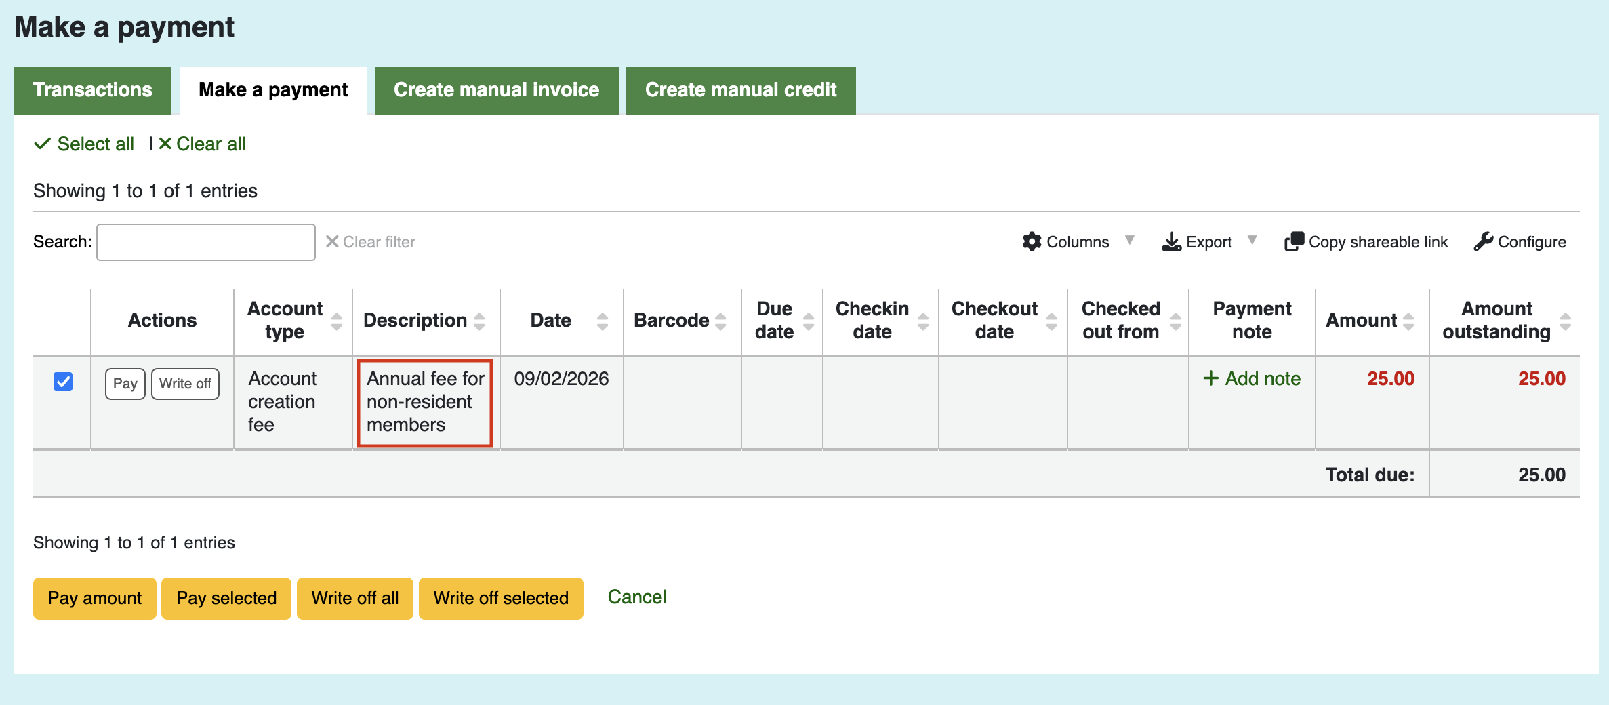
Task: Click the Export download icon
Action: click(x=1171, y=242)
